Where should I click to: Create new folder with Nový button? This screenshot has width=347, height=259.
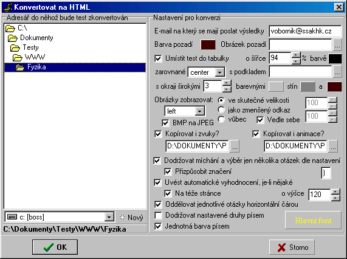pyautogui.click(x=131, y=218)
